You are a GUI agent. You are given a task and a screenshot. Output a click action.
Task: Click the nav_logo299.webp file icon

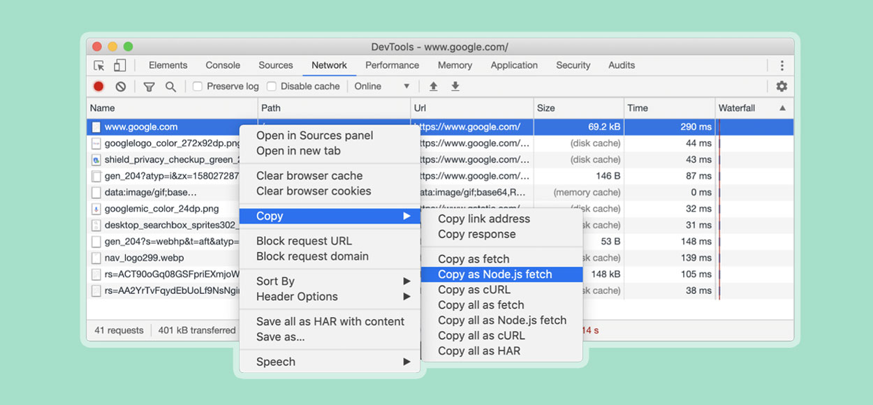96,258
